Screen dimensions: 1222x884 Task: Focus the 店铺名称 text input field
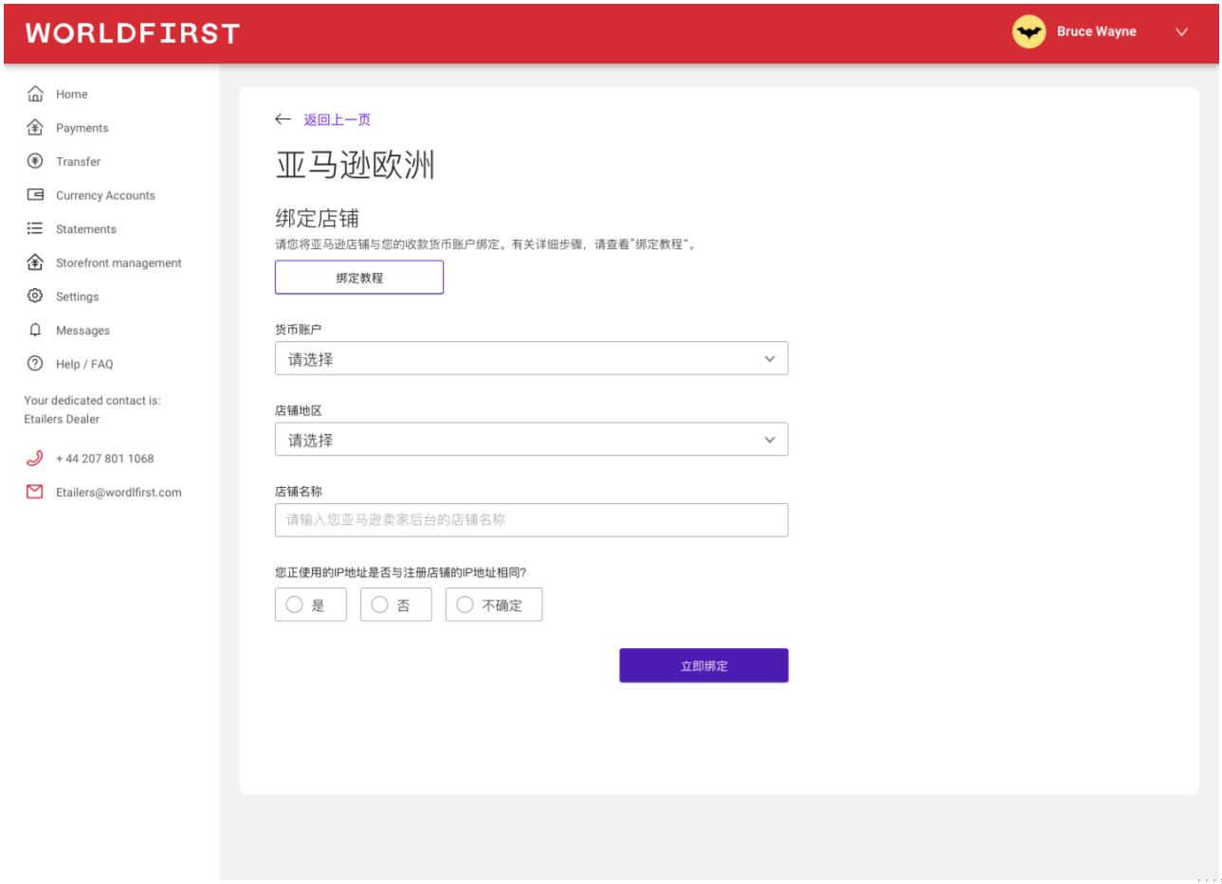531,520
